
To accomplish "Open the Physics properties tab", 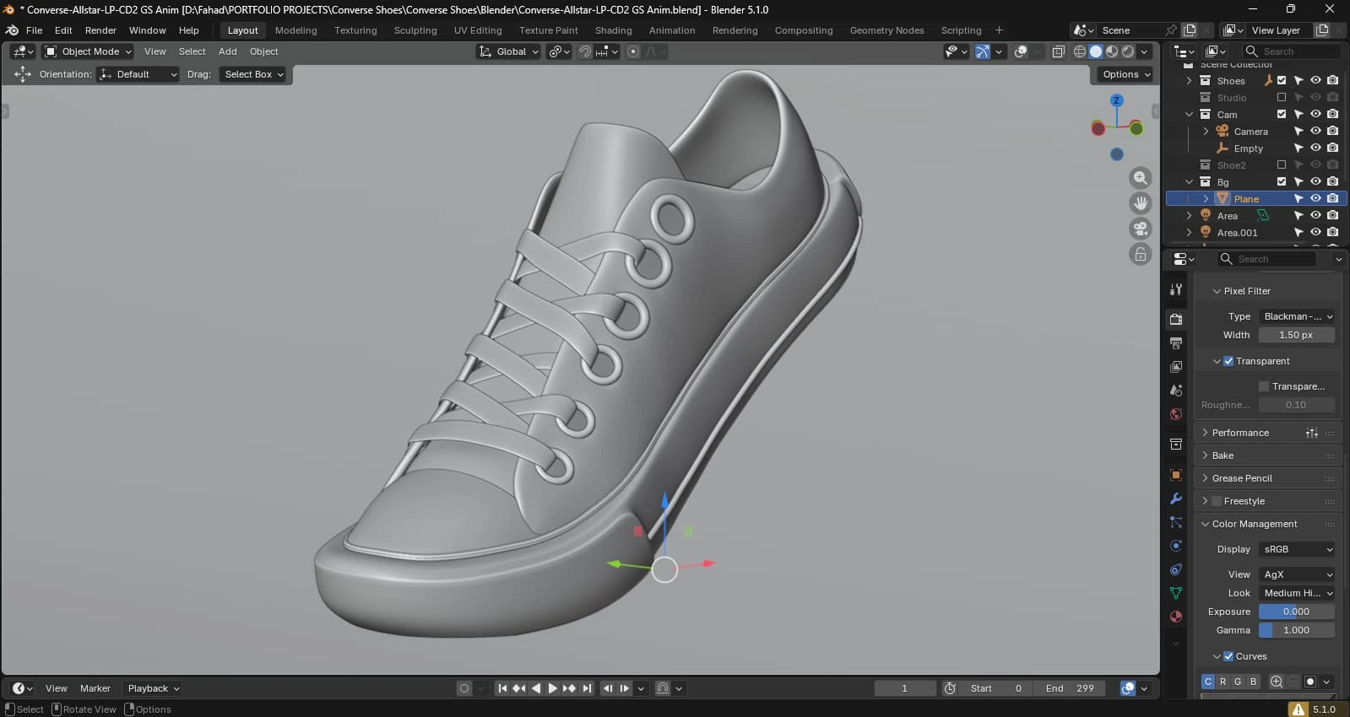I will [x=1176, y=546].
